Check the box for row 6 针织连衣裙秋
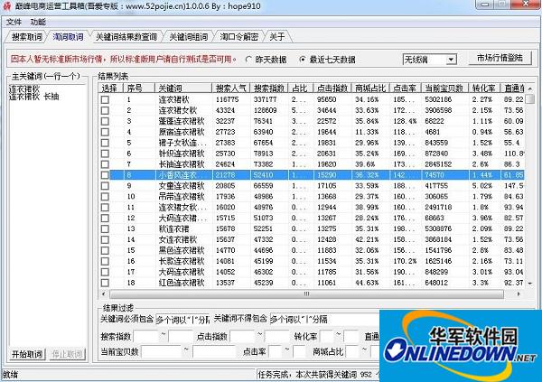542x382 pixels. pyautogui.click(x=105, y=154)
